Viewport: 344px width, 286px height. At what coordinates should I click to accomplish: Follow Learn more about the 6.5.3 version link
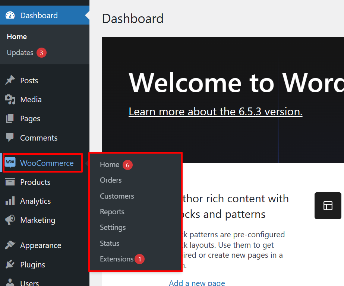pos(215,112)
